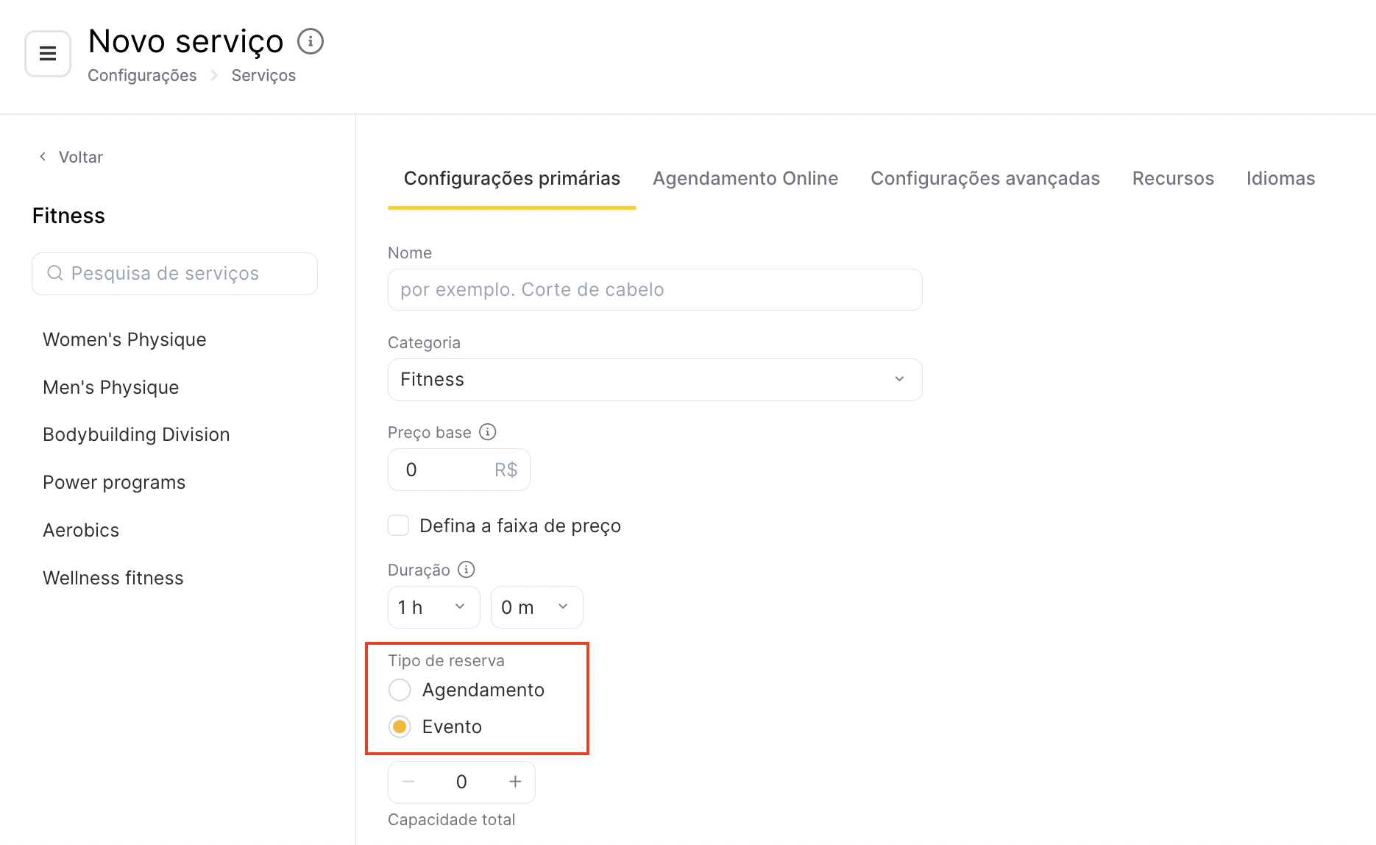Expand the hours duration dropdown
The width and height of the screenshot is (1376, 845).
[x=433, y=607]
